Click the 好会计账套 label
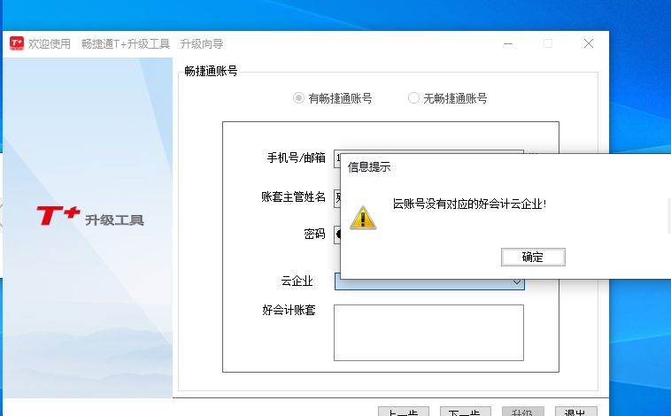The height and width of the screenshot is (416, 671). coord(289,310)
